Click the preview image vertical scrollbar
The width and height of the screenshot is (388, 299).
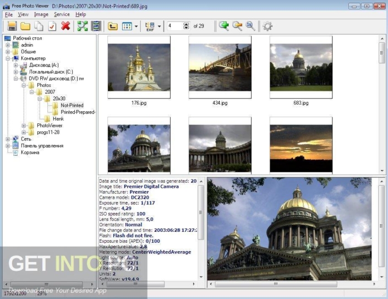point(381,226)
